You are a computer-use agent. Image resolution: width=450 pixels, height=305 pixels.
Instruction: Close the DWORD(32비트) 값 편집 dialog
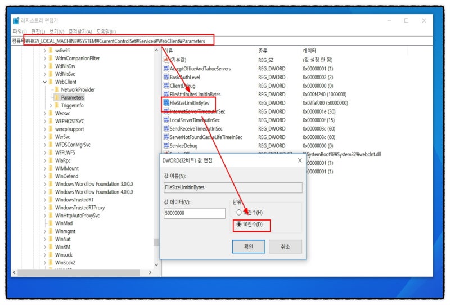(300, 160)
